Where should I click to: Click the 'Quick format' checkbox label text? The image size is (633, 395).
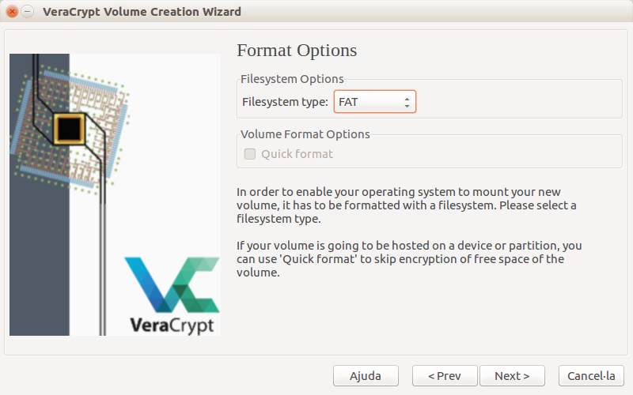click(297, 154)
